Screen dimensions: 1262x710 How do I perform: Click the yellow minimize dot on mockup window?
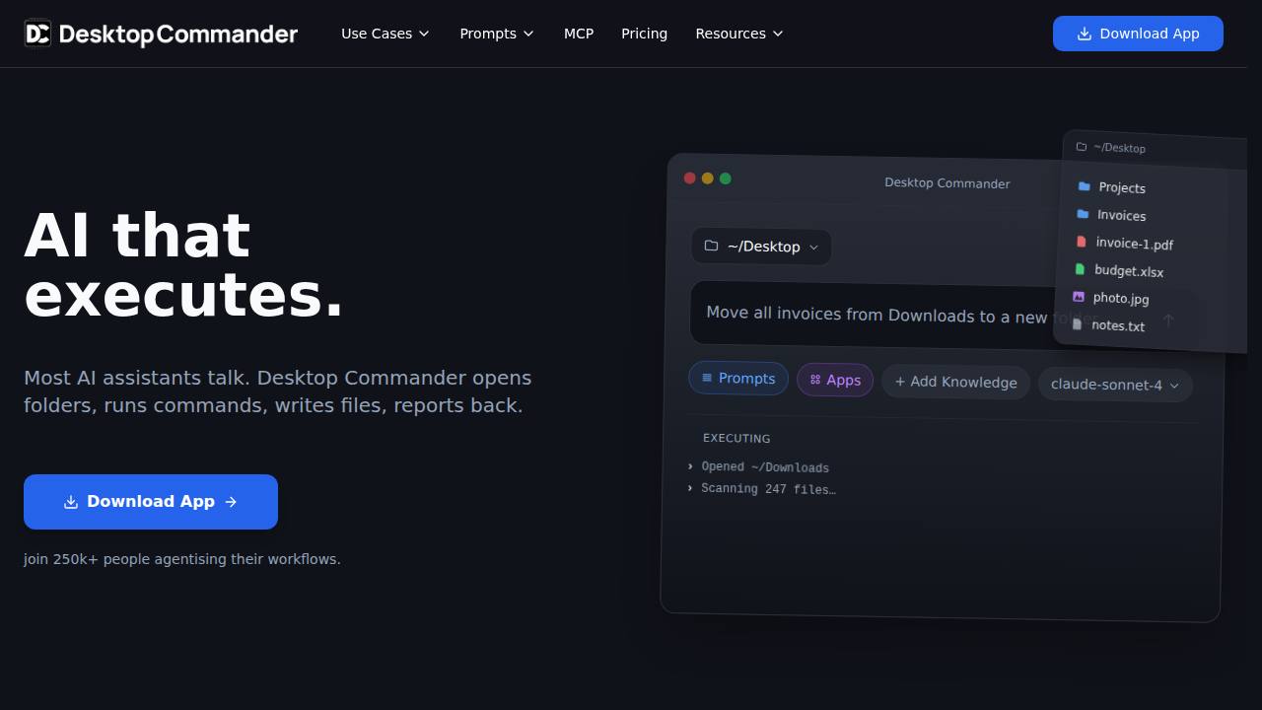coord(708,178)
